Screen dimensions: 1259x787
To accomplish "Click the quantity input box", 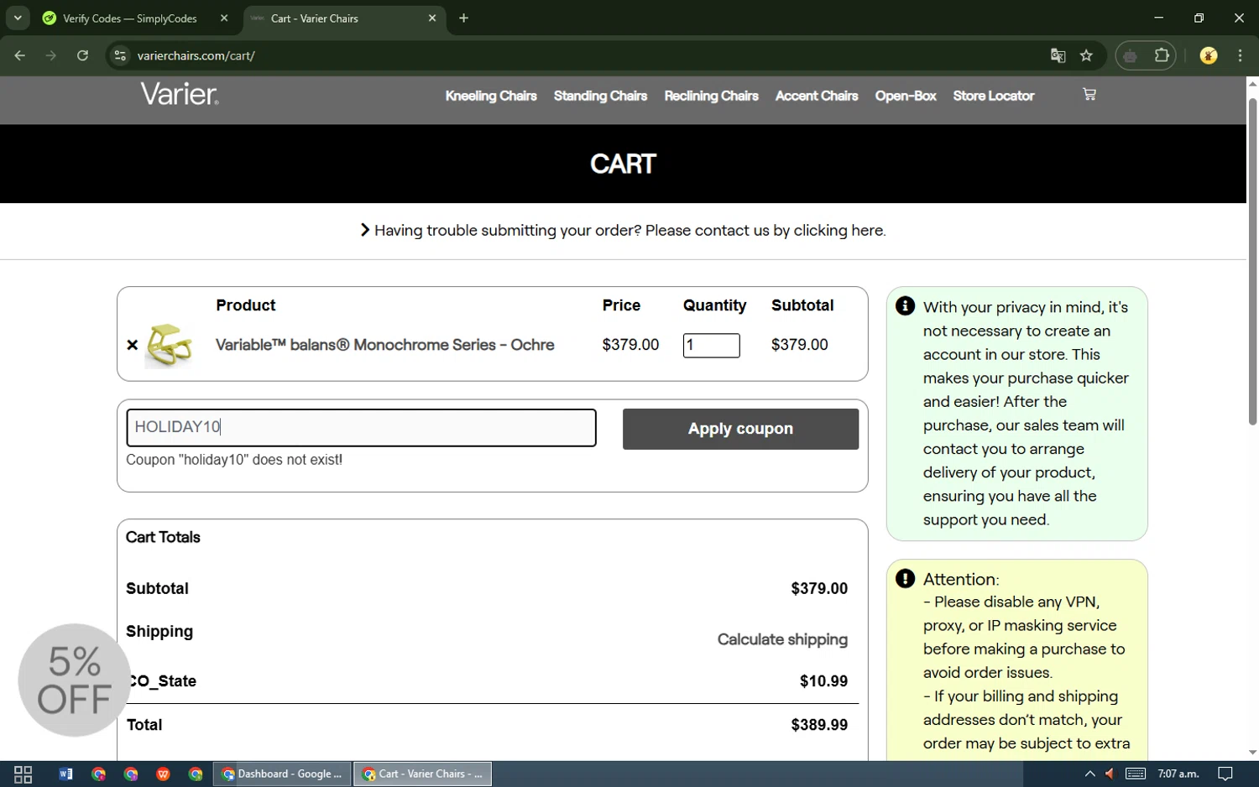I will pyautogui.click(x=711, y=345).
